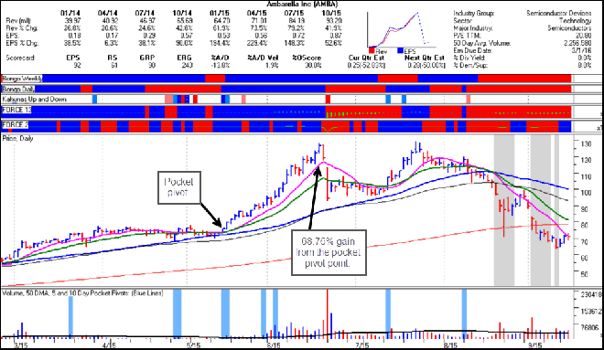The image size is (604, 350).
Task: Select the Bongo Daily indicator label
Action: click(x=18, y=89)
